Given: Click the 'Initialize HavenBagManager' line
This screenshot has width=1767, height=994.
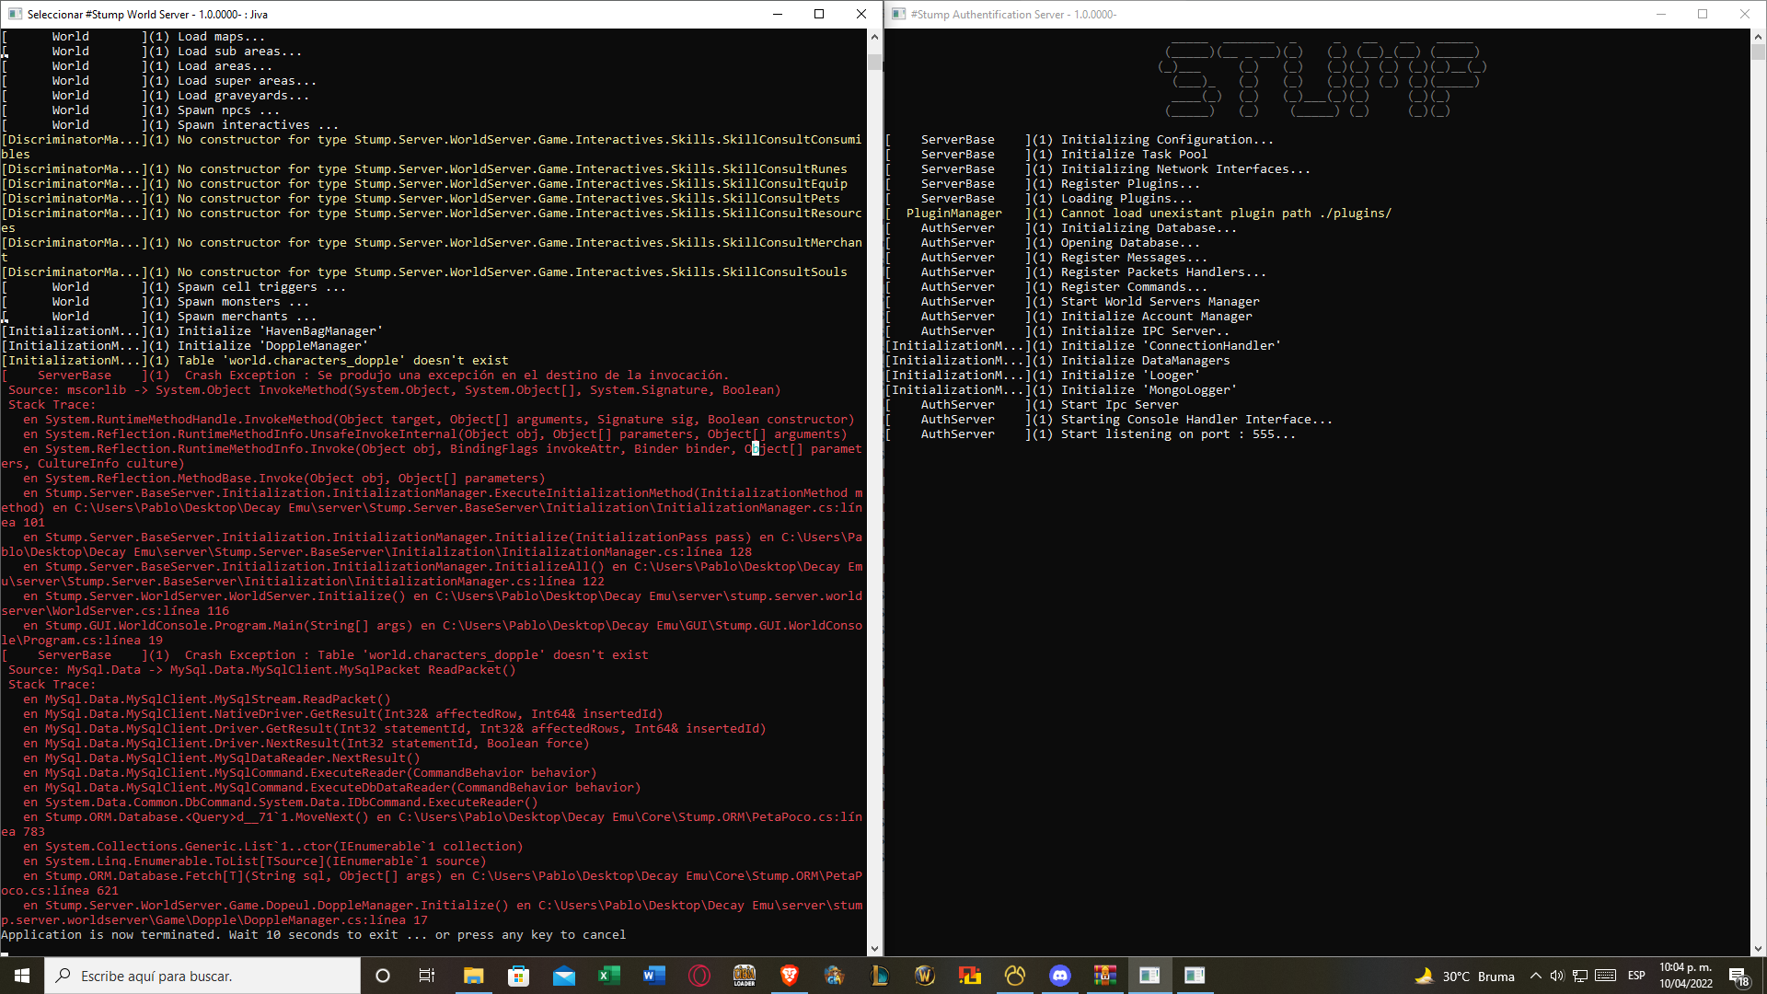Looking at the screenshot, I should [191, 331].
